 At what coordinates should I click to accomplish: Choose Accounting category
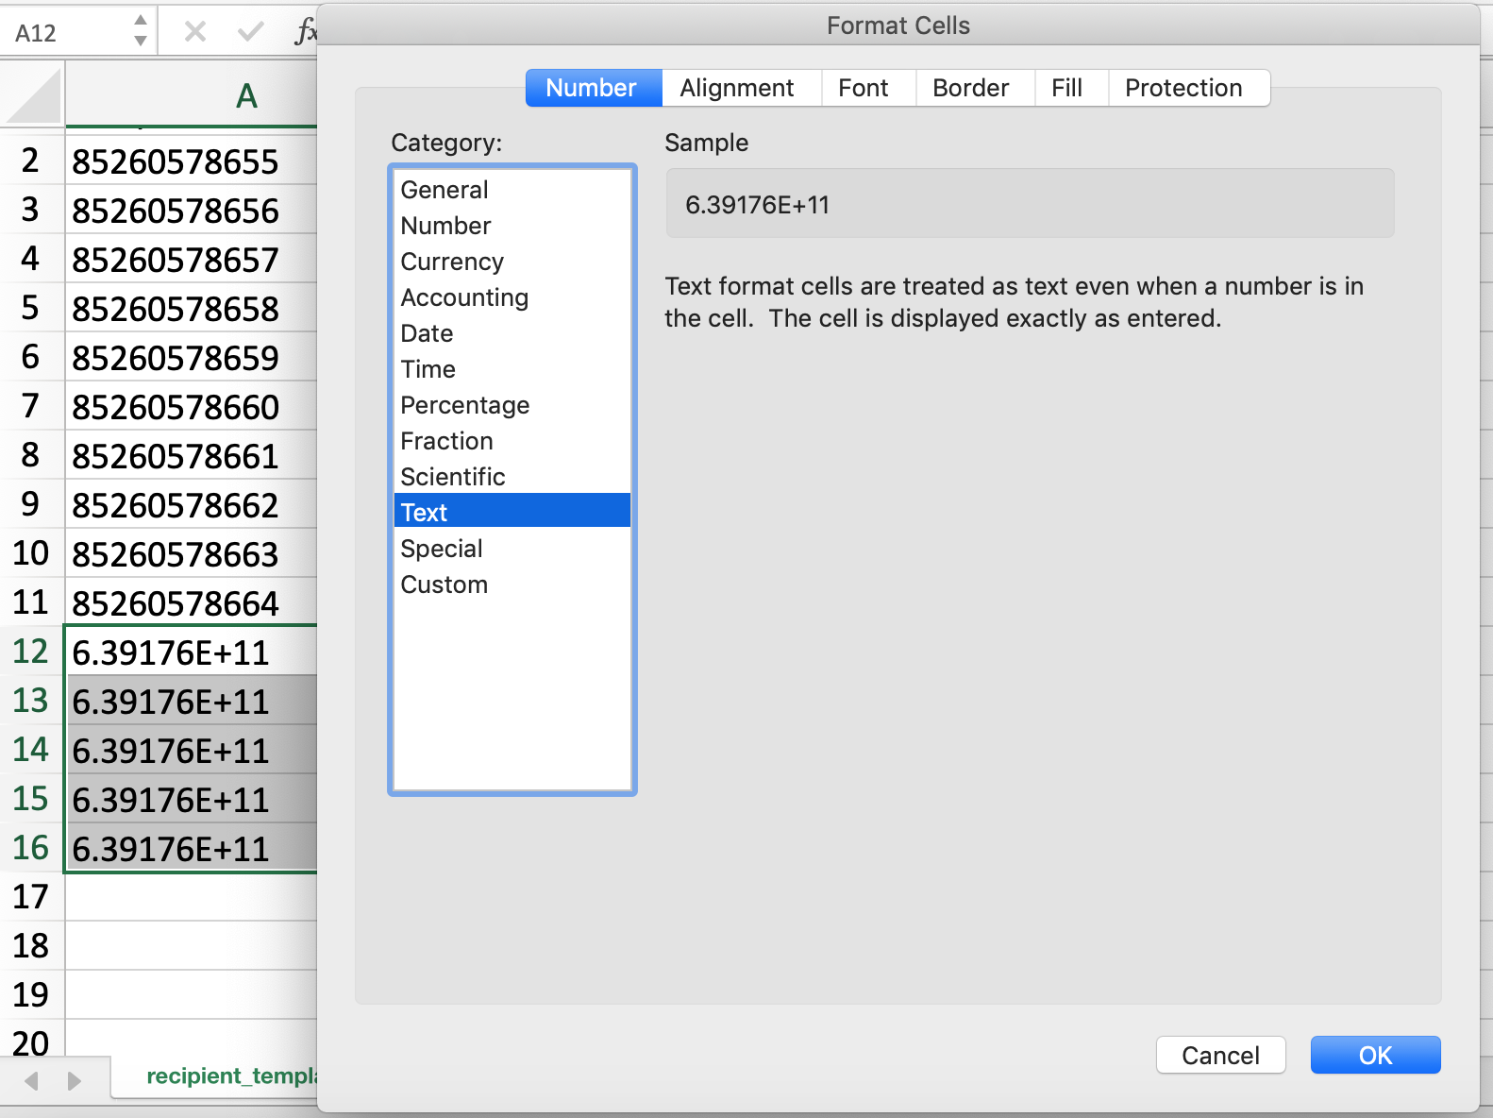tap(512, 297)
